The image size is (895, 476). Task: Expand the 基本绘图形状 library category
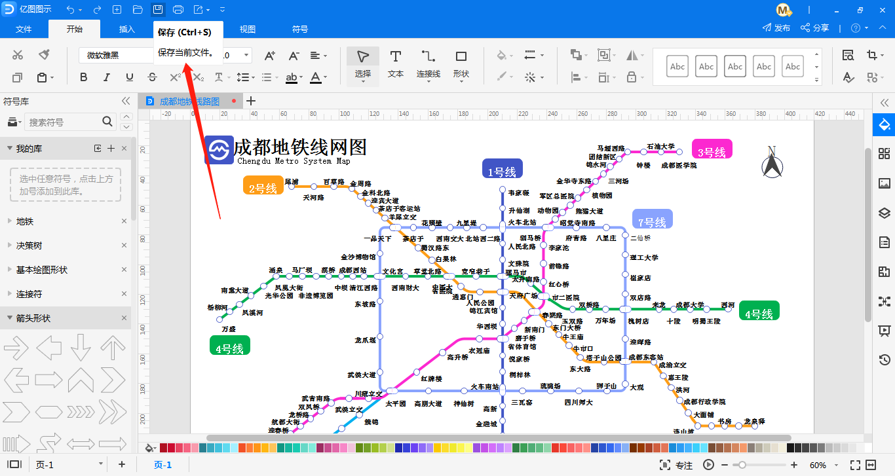(x=10, y=270)
